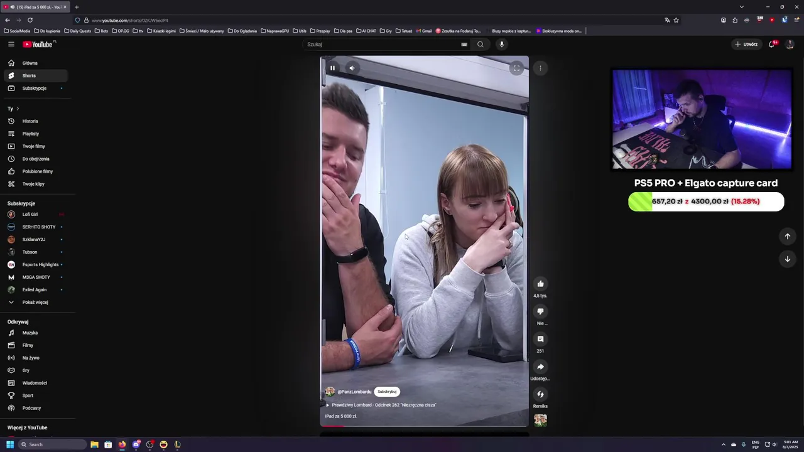This screenshot has width=804, height=452.
Task: Dislike the Short with thumbs-down icon
Action: (x=540, y=311)
